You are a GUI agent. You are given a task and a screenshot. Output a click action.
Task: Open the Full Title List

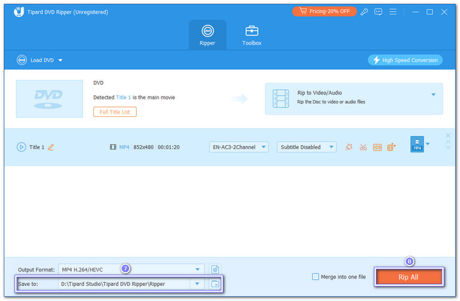pos(115,112)
